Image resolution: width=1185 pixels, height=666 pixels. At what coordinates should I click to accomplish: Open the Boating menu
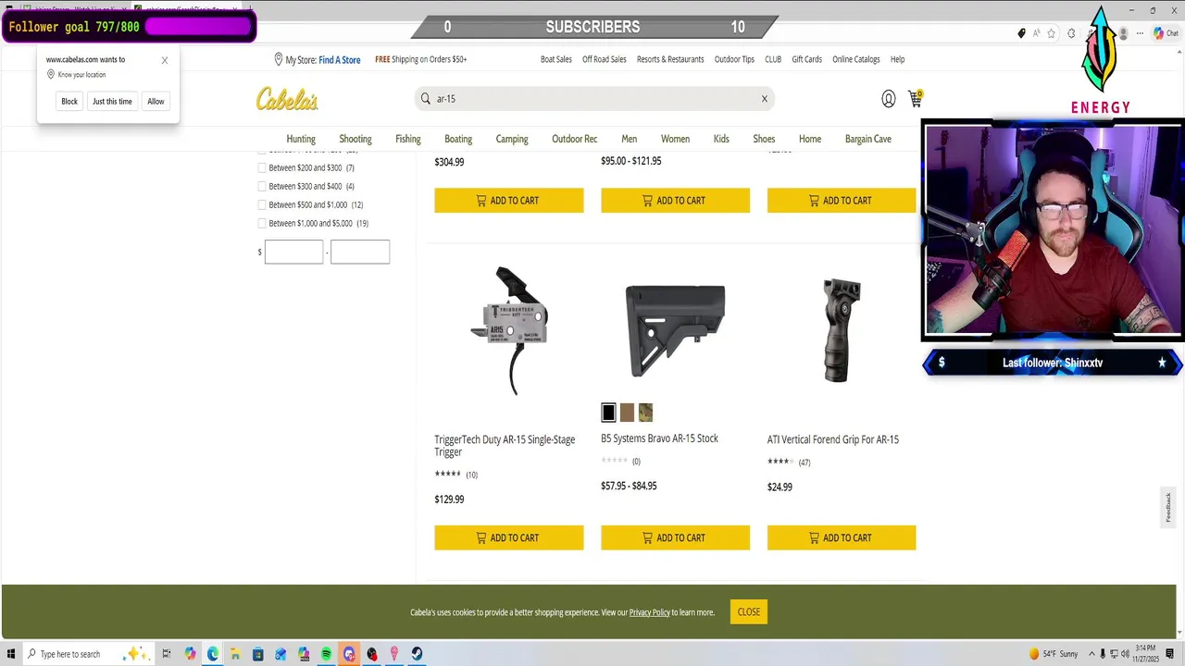pos(458,139)
